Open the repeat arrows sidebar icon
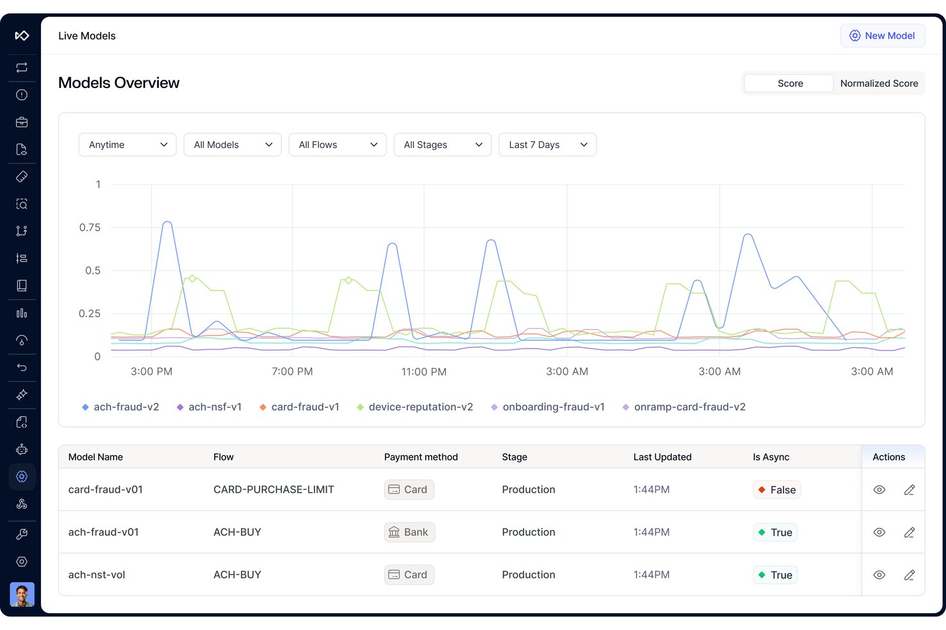 [x=22, y=68]
